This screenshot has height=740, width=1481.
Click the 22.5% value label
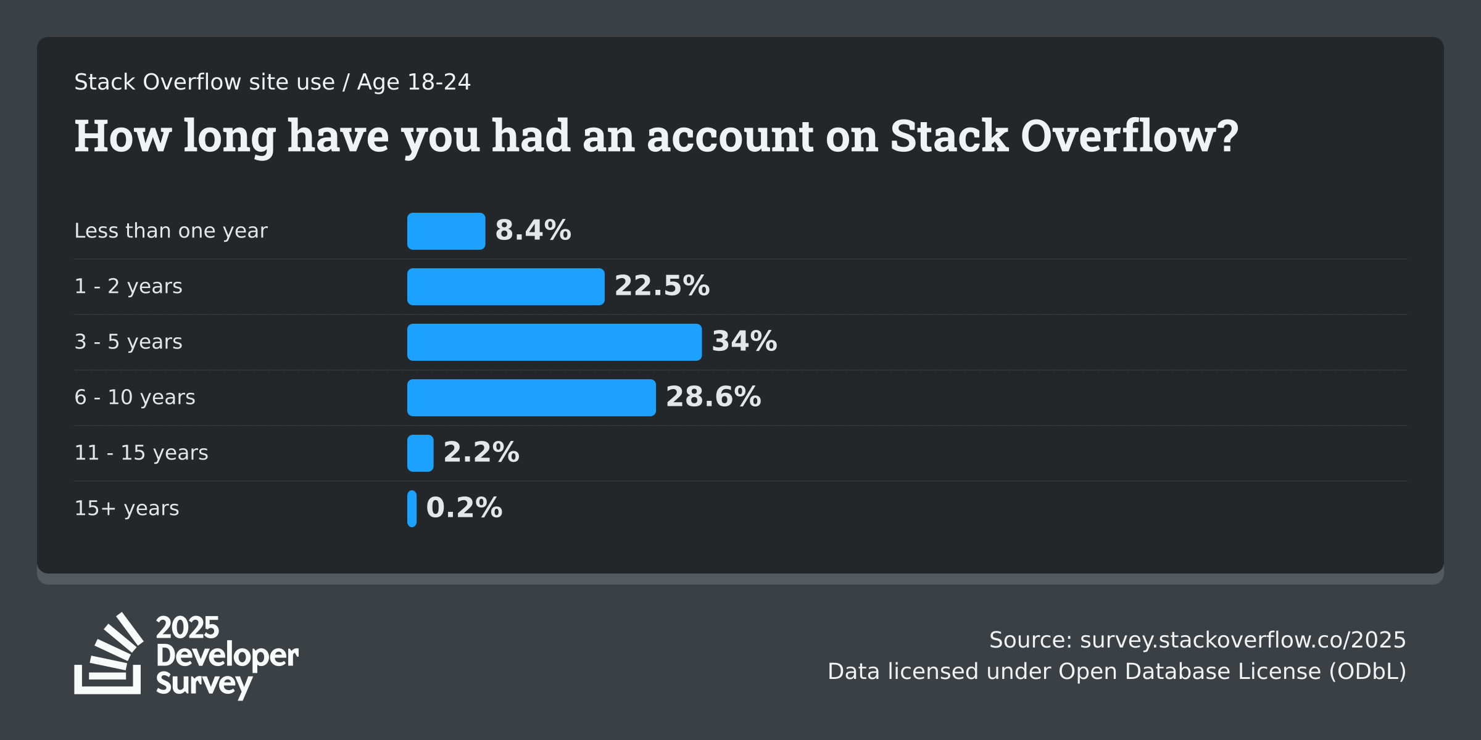(662, 286)
